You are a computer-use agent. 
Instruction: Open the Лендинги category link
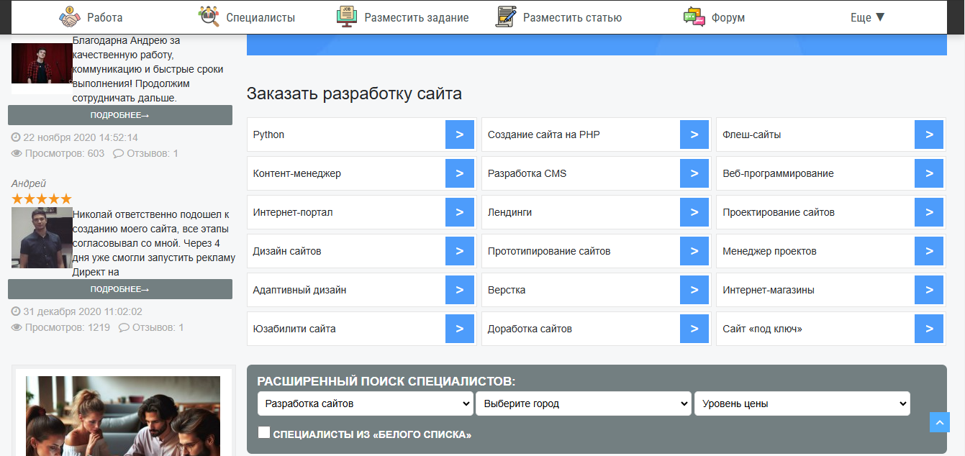[x=509, y=212]
